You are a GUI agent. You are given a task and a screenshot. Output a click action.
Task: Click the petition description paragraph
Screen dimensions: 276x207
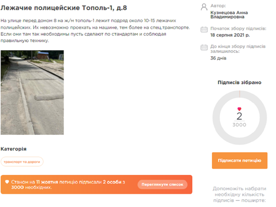pyautogui.click(x=95, y=31)
